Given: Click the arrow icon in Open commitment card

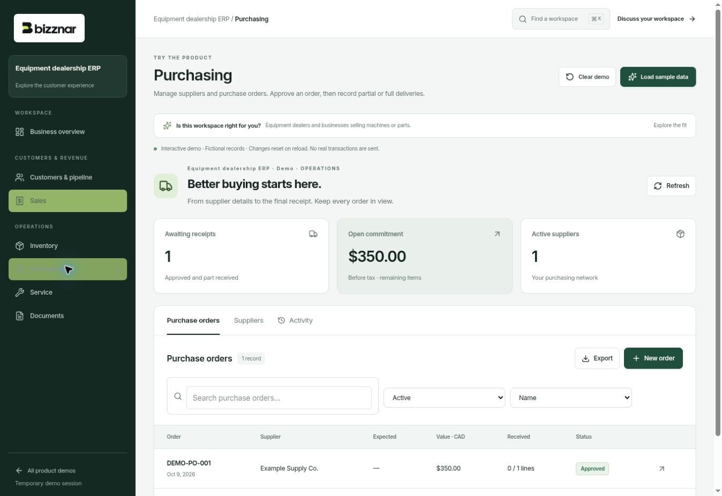Looking at the screenshot, I should [497, 234].
